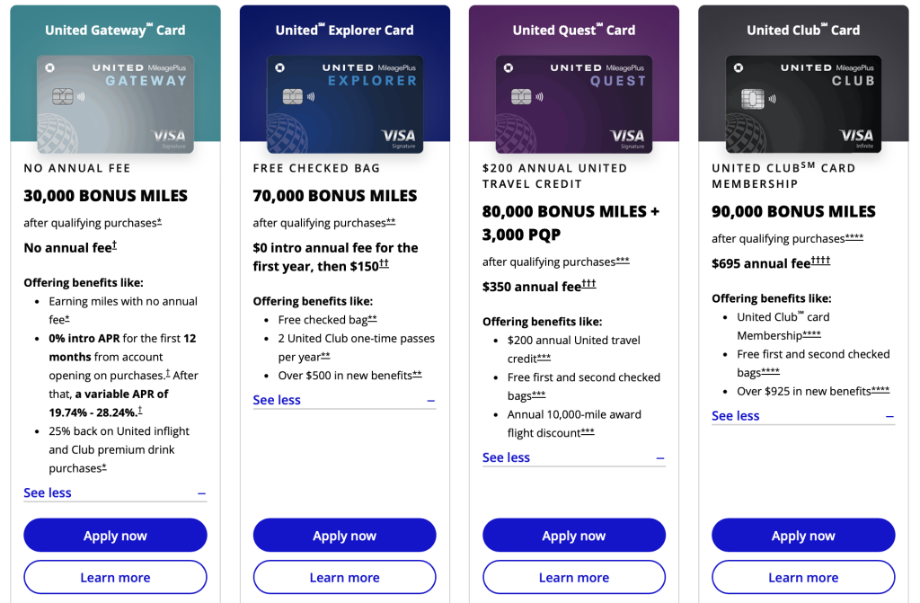Viewport: 920px width, 603px height.
Task: Open footnote after $350 annual fee
Action: pyautogui.click(x=589, y=284)
